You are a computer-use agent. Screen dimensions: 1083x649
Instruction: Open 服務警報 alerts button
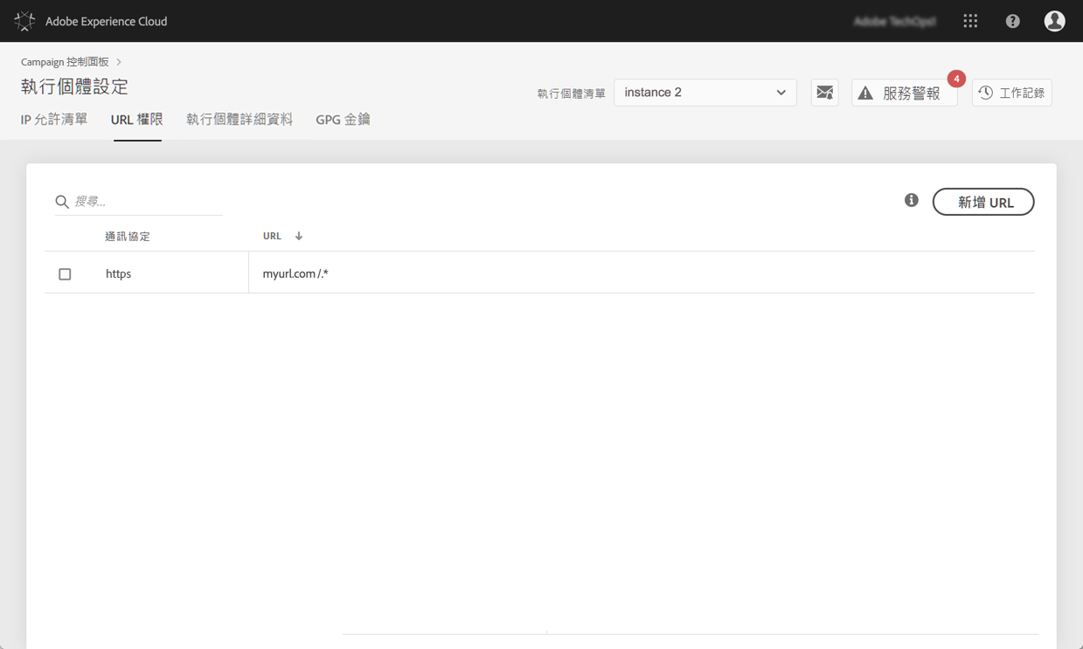pyautogui.click(x=904, y=93)
